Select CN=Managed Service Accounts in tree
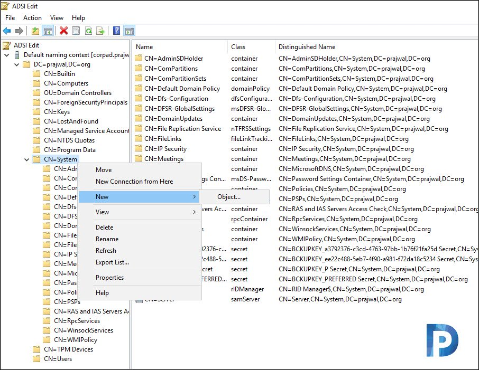 (x=87, y=130)
